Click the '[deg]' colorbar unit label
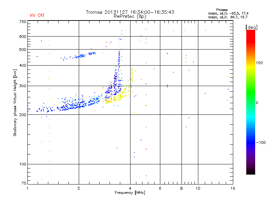 click(251, 27)
